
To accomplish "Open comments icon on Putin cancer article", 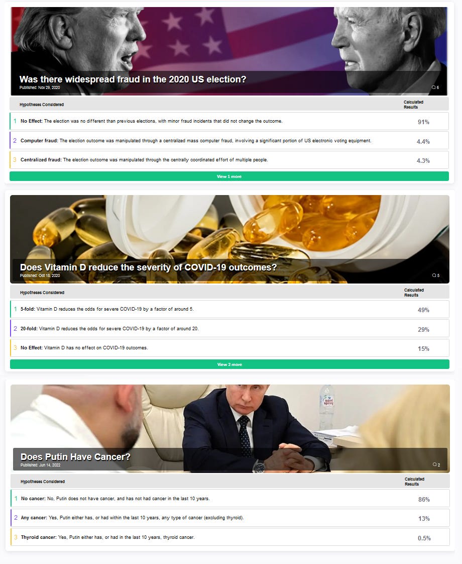I will (x=436, y=465).
